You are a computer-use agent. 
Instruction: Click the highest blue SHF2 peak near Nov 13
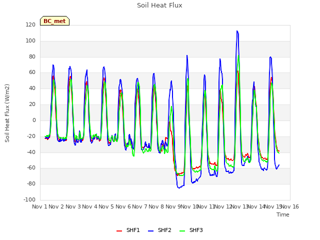237,31
